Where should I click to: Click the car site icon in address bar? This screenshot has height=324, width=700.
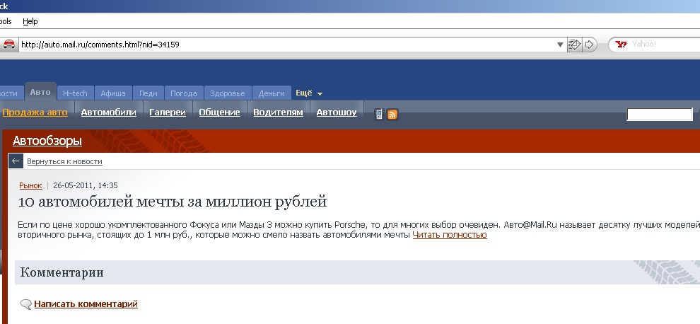[8, 44]
